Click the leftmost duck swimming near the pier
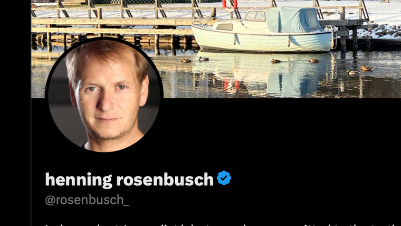Image resolution: width=401 pixels, height=226 pixels. (186, 61)
